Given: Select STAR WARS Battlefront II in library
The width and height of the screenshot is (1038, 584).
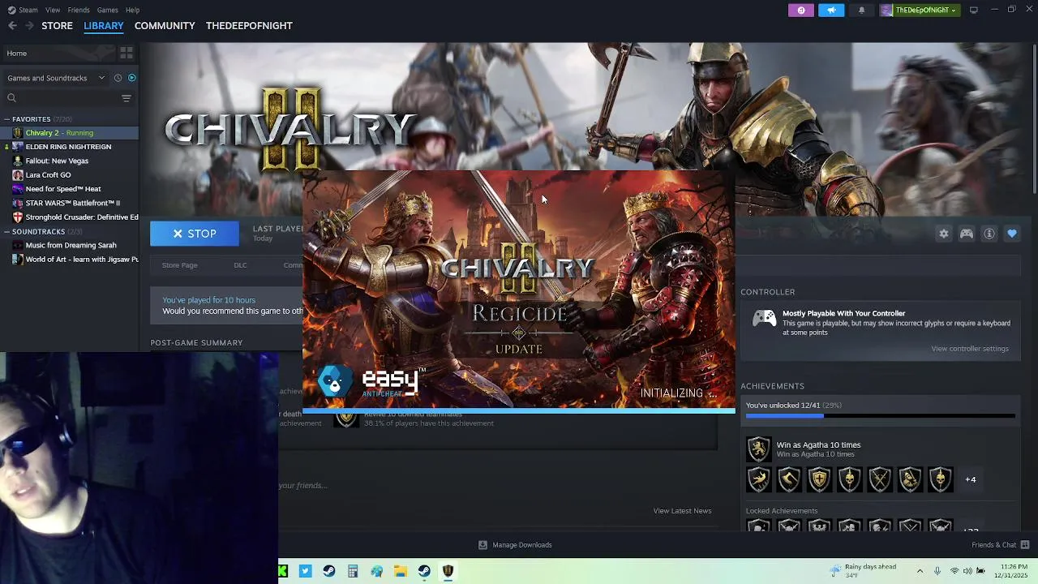Looking at the screenshot, I should click(x=69, y=203).
